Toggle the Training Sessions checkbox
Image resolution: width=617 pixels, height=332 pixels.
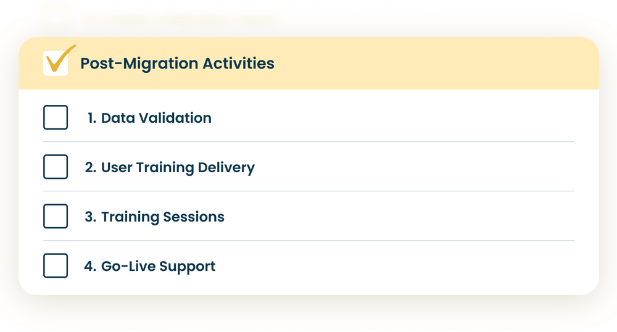56,216
